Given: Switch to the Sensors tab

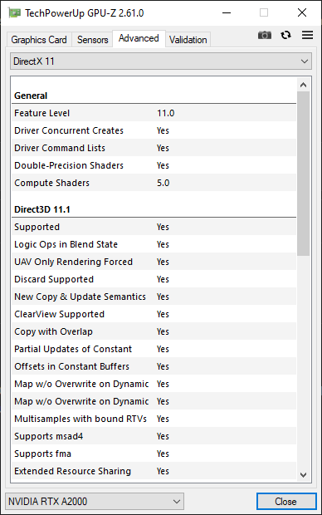Looking at the screenshot, I should (x=93, y=40).
